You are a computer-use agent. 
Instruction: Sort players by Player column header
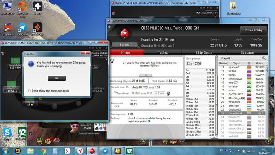click(x=236, y=63)
